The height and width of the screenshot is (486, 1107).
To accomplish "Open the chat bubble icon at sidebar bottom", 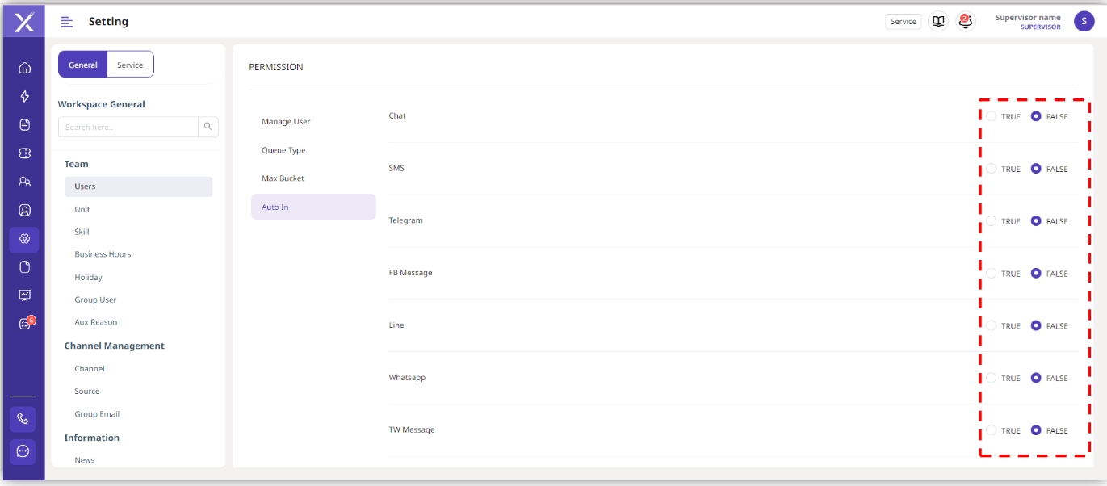I will click(x=23, y=451).
